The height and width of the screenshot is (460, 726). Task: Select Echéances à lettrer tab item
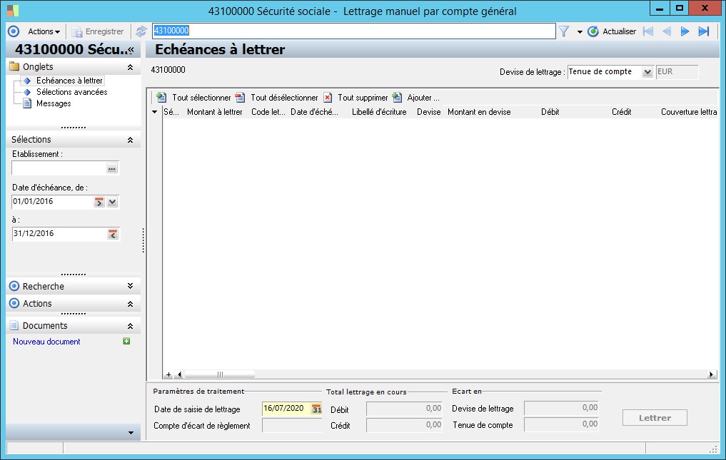69,81
